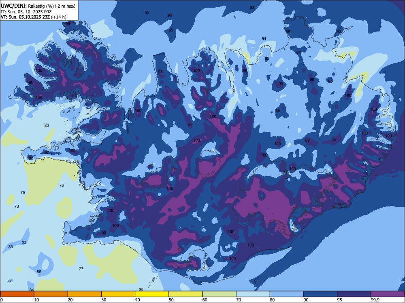Click the 'UWC/DINI' title text
Screen dimensions: 405x303
[x=13, y=6]
